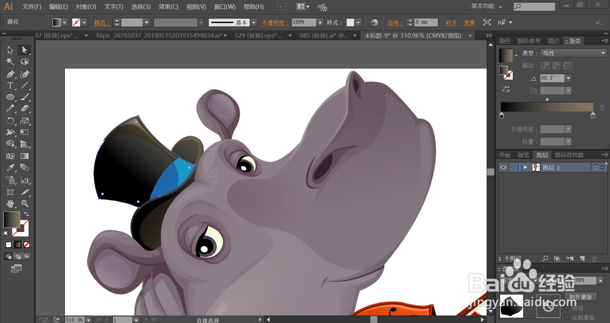This screenshot has height=323, width=610.
Task: Click the target circle of 图层 1
Action: (x=596, y=167)
